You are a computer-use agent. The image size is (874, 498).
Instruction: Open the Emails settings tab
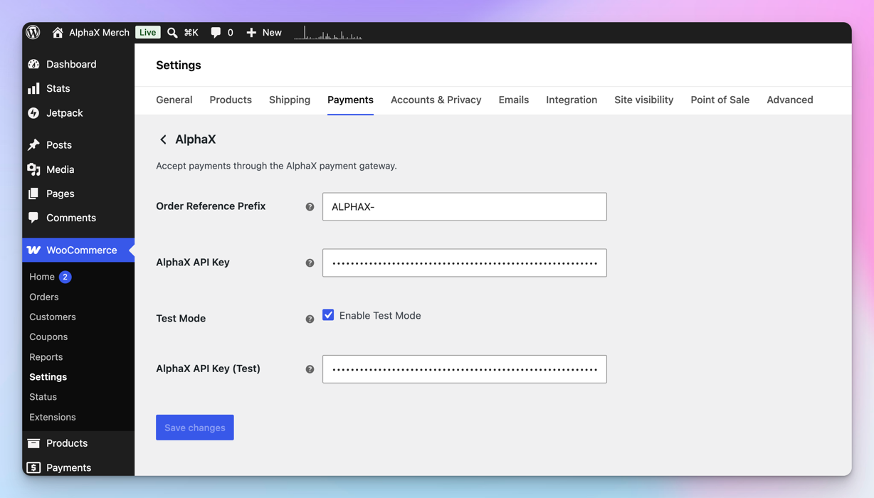(514, 100)
